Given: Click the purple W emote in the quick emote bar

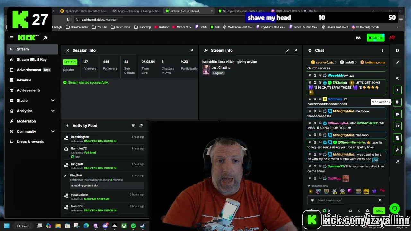Looking at the screenshot, I should point(374,191).
